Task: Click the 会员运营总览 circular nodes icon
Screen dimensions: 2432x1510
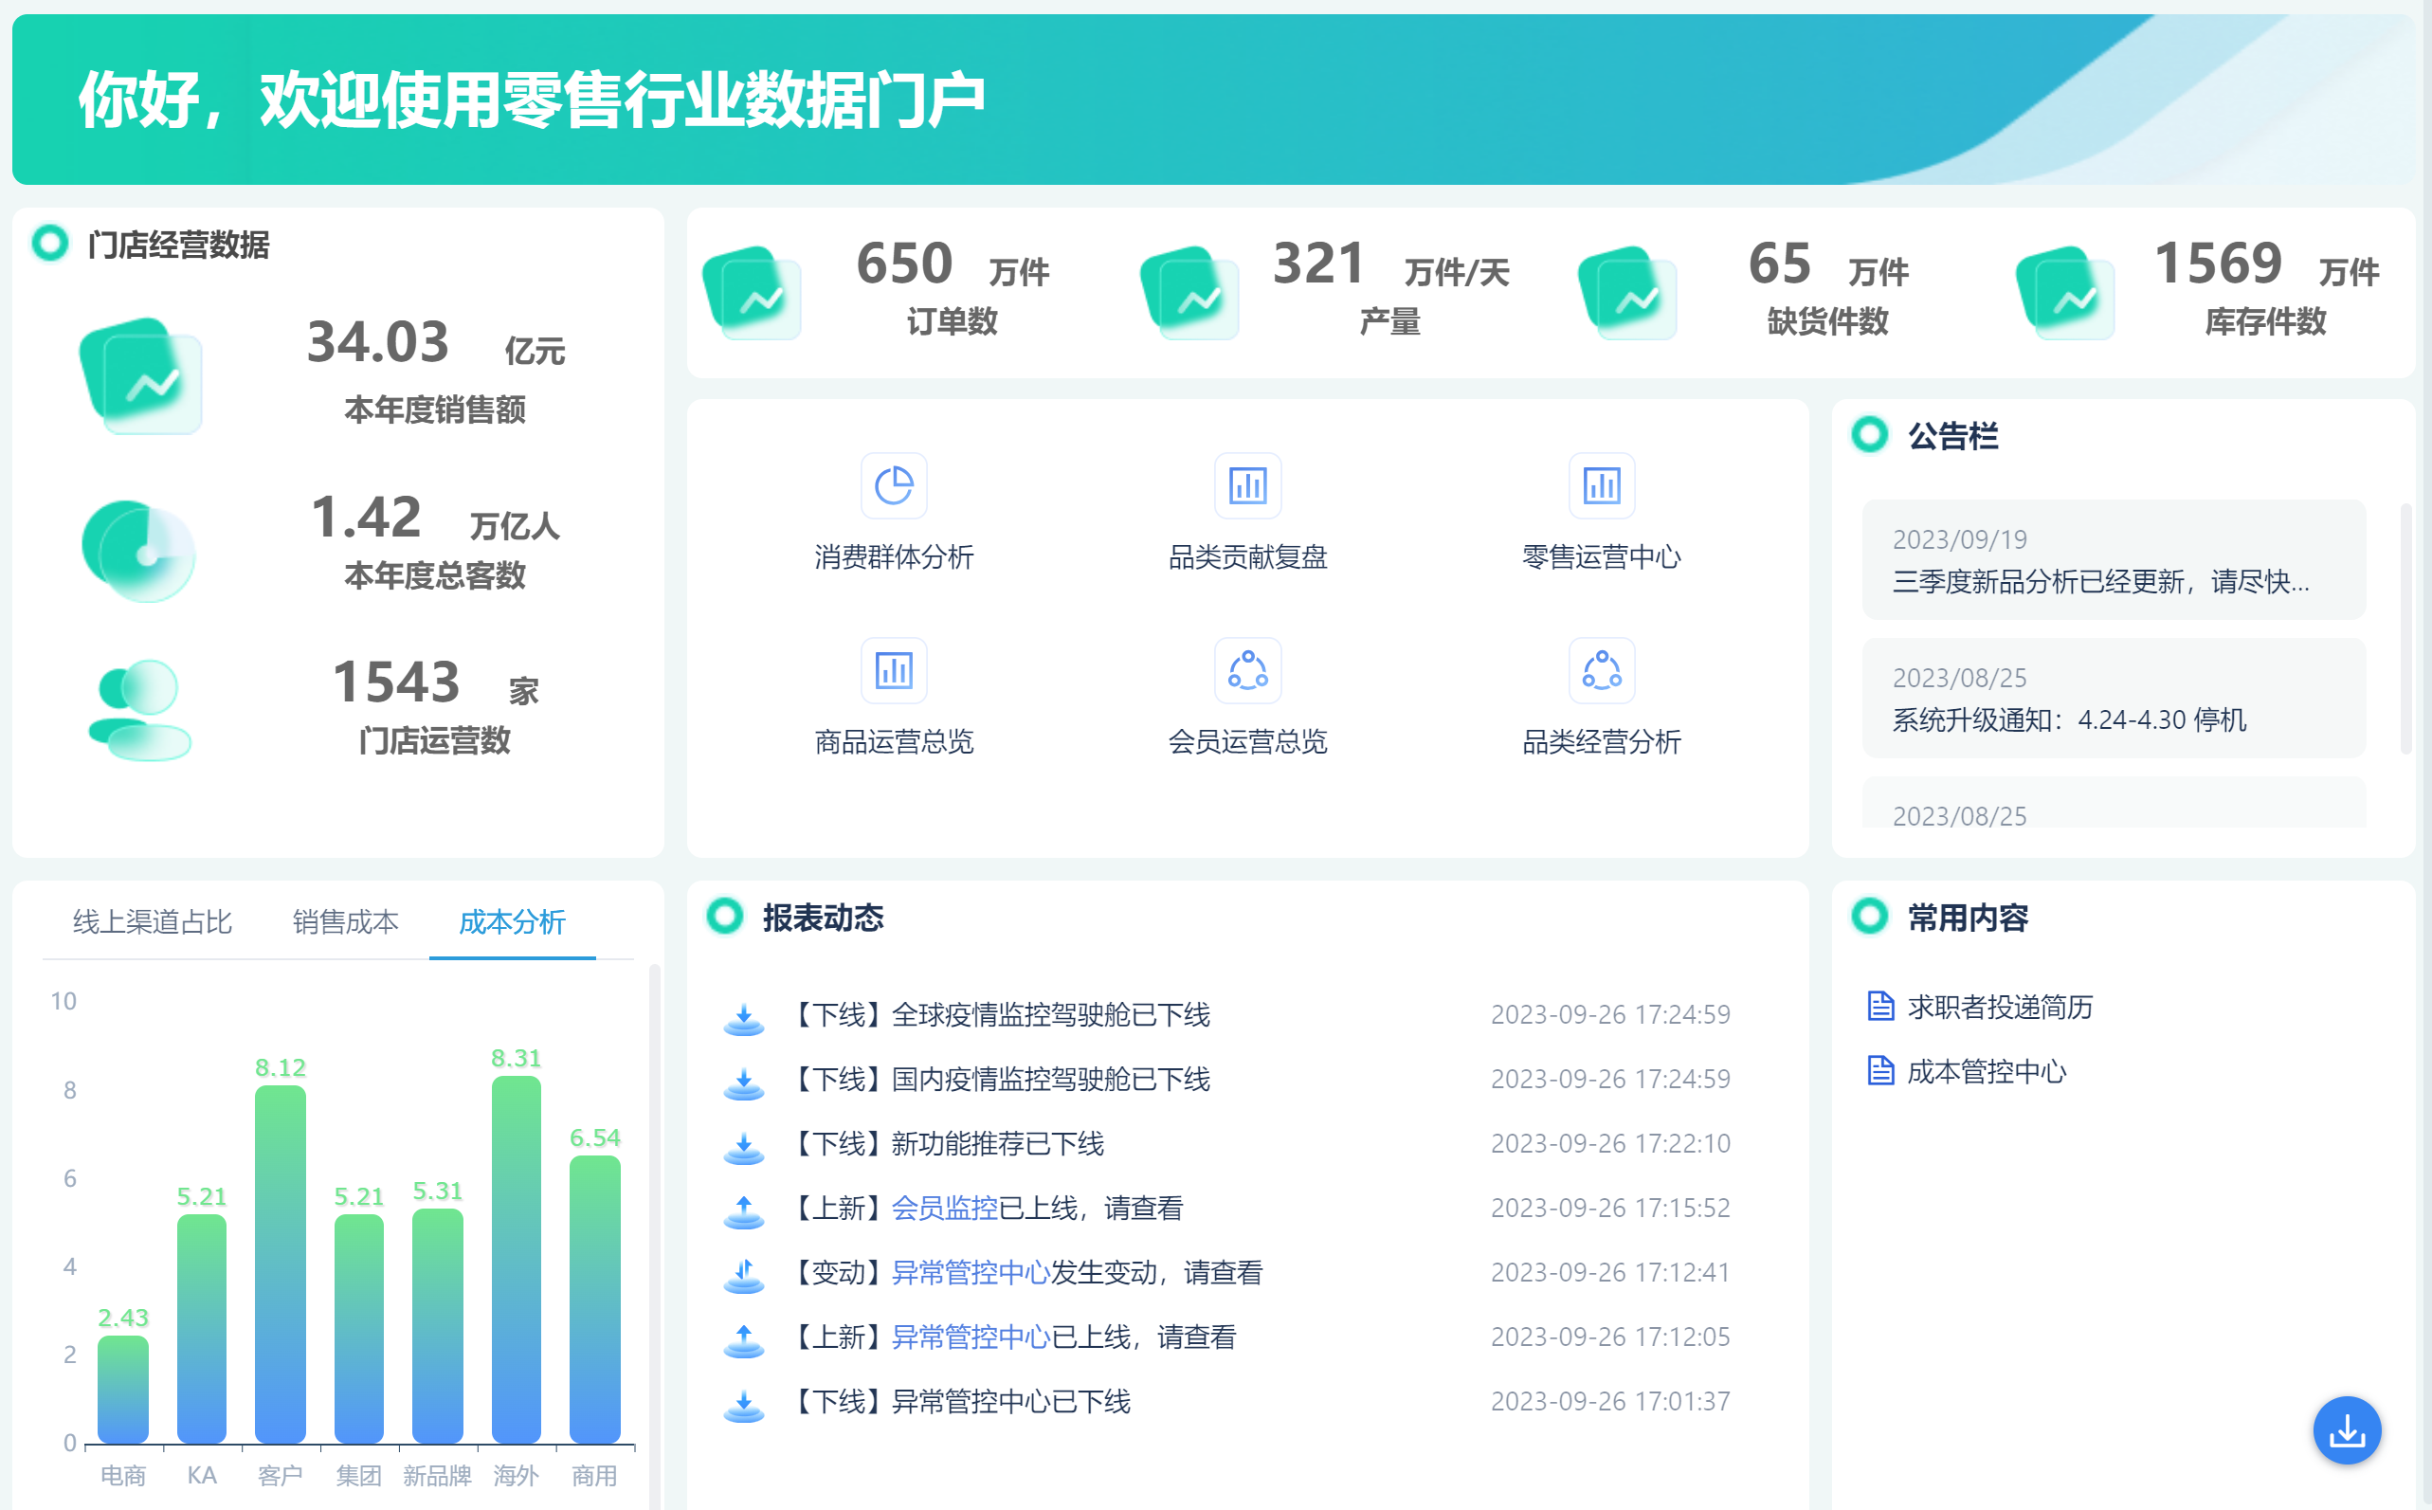Action: [1247, 670]
